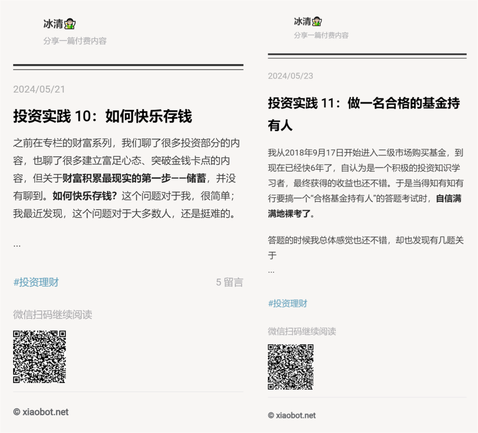Click the paragraph starting 之前在专栏的财富系列

(127, 178)
